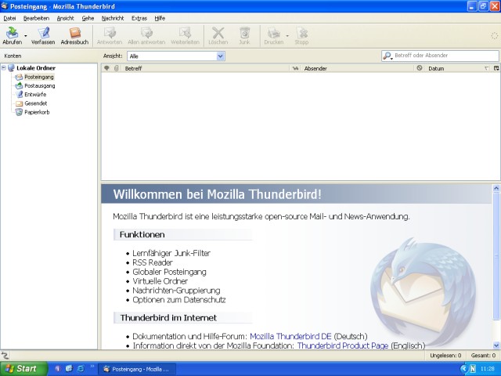Click the thread column header icon

click(x=106, y=68)
